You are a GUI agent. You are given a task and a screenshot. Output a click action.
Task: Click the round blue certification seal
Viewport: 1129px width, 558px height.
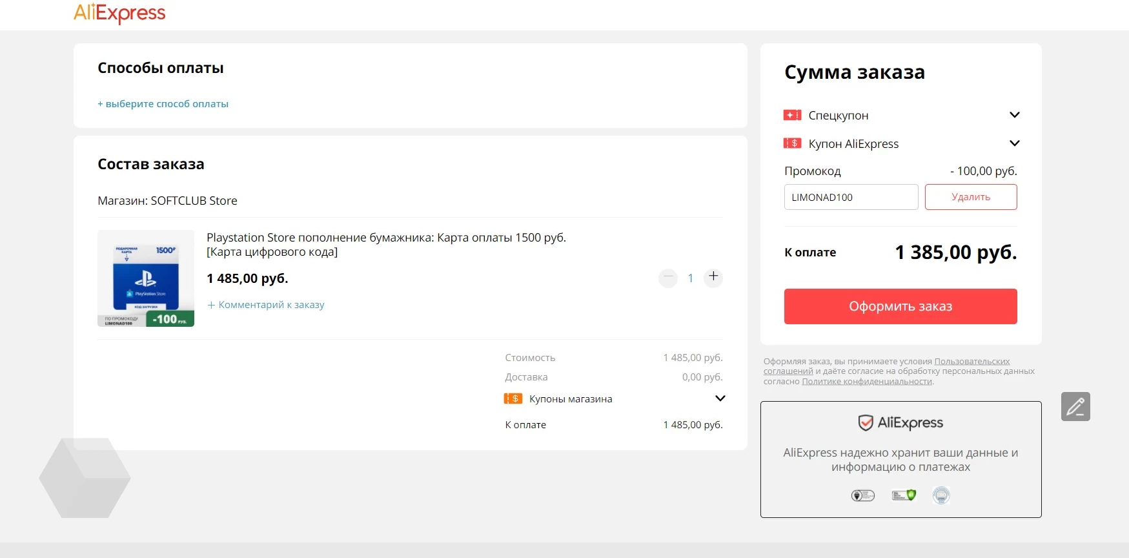click(x=941, y=495)
